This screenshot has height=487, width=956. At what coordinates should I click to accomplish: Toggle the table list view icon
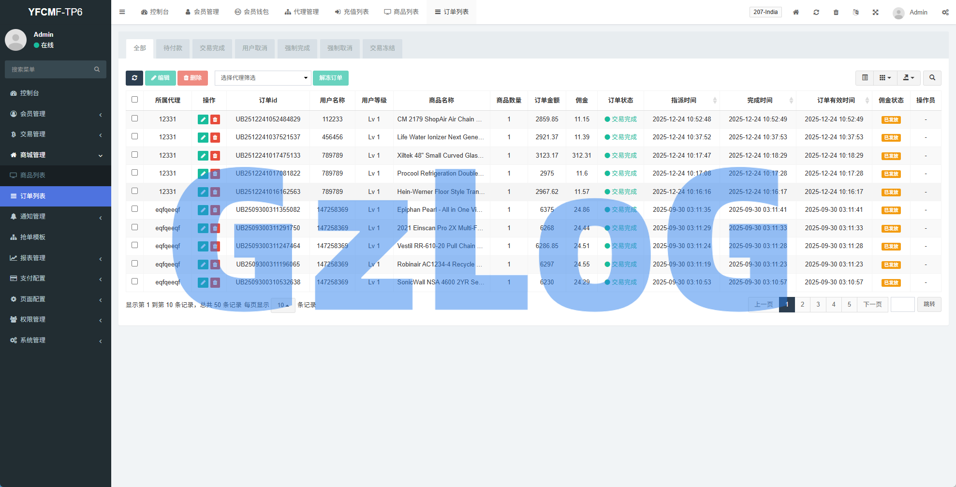(865, 78)
